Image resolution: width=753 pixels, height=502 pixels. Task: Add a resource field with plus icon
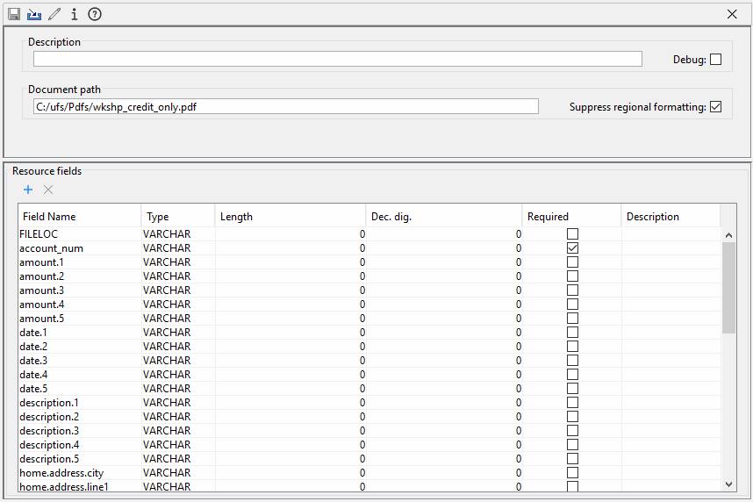(x=28, y=190)
